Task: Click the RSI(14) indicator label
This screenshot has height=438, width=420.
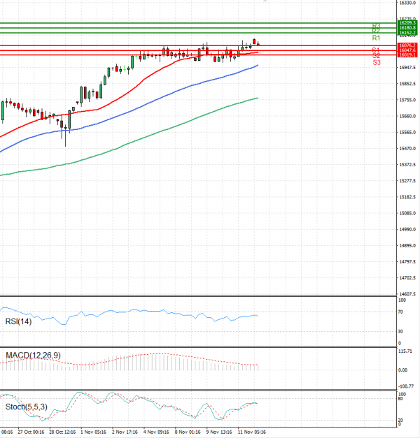Action: click(18, 321)
